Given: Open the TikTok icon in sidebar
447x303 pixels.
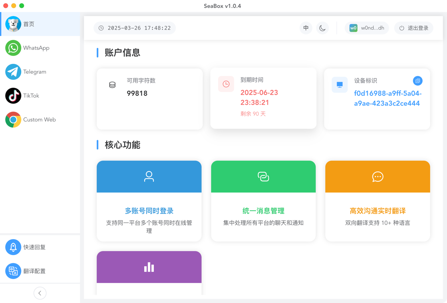Looking at the screenshot, I should (13, 96).
